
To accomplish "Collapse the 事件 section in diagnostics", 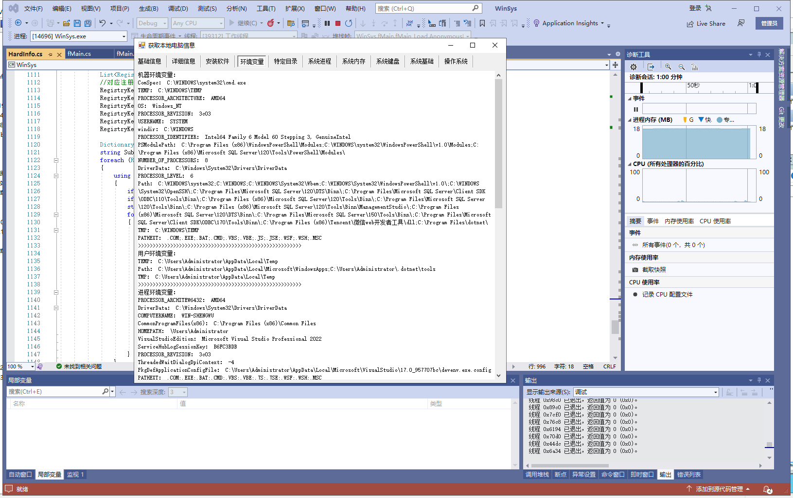I will click(630, 99).
